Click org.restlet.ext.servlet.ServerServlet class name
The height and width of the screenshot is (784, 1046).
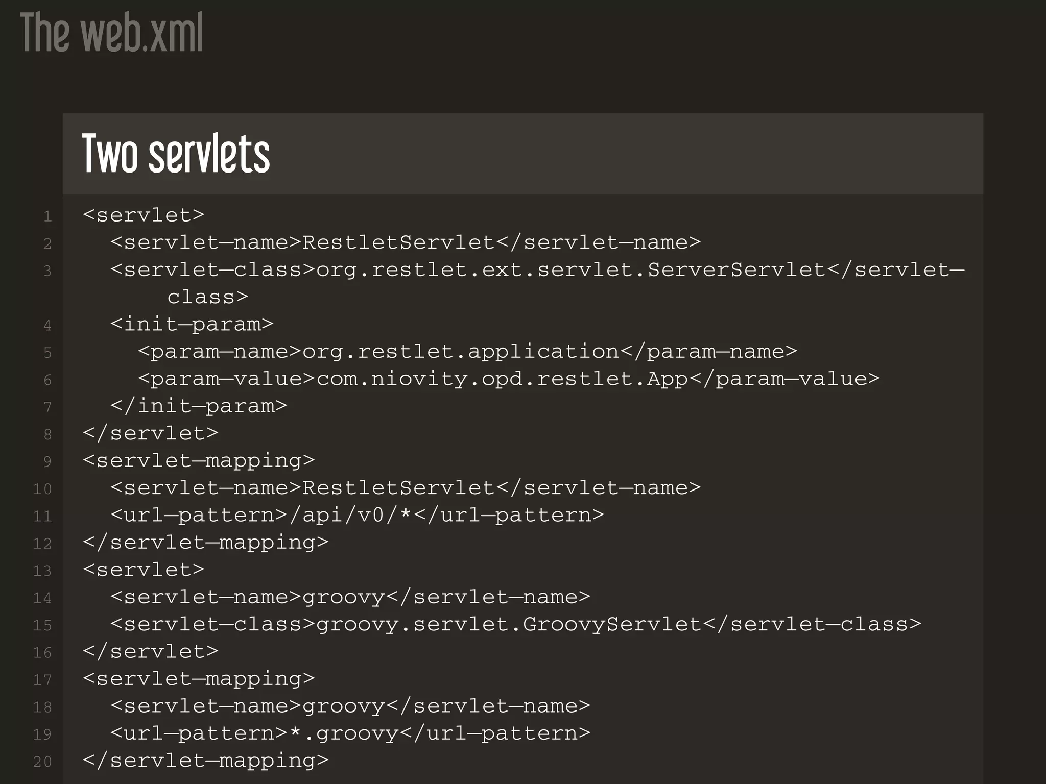coord(570,269)
